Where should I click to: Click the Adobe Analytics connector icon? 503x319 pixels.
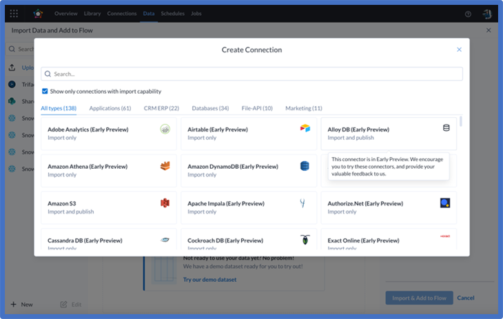pyautogui.click(x=165, y=129)
